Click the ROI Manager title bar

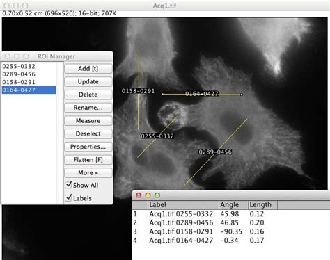click(x=57, y=56)
